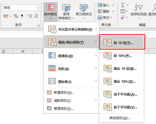156x124 pixels.
Task: Expand the 插入 dropdown arrow
Action: pyautogui.click(x=113, y=5)
